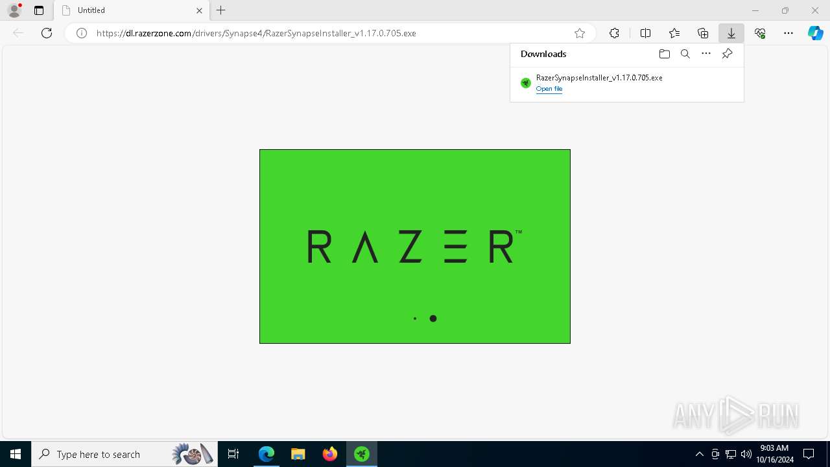The width and height of the screenshot is (830, 467).
Task: Open more options in Downloads panel
Action: [x=706, y=54]
